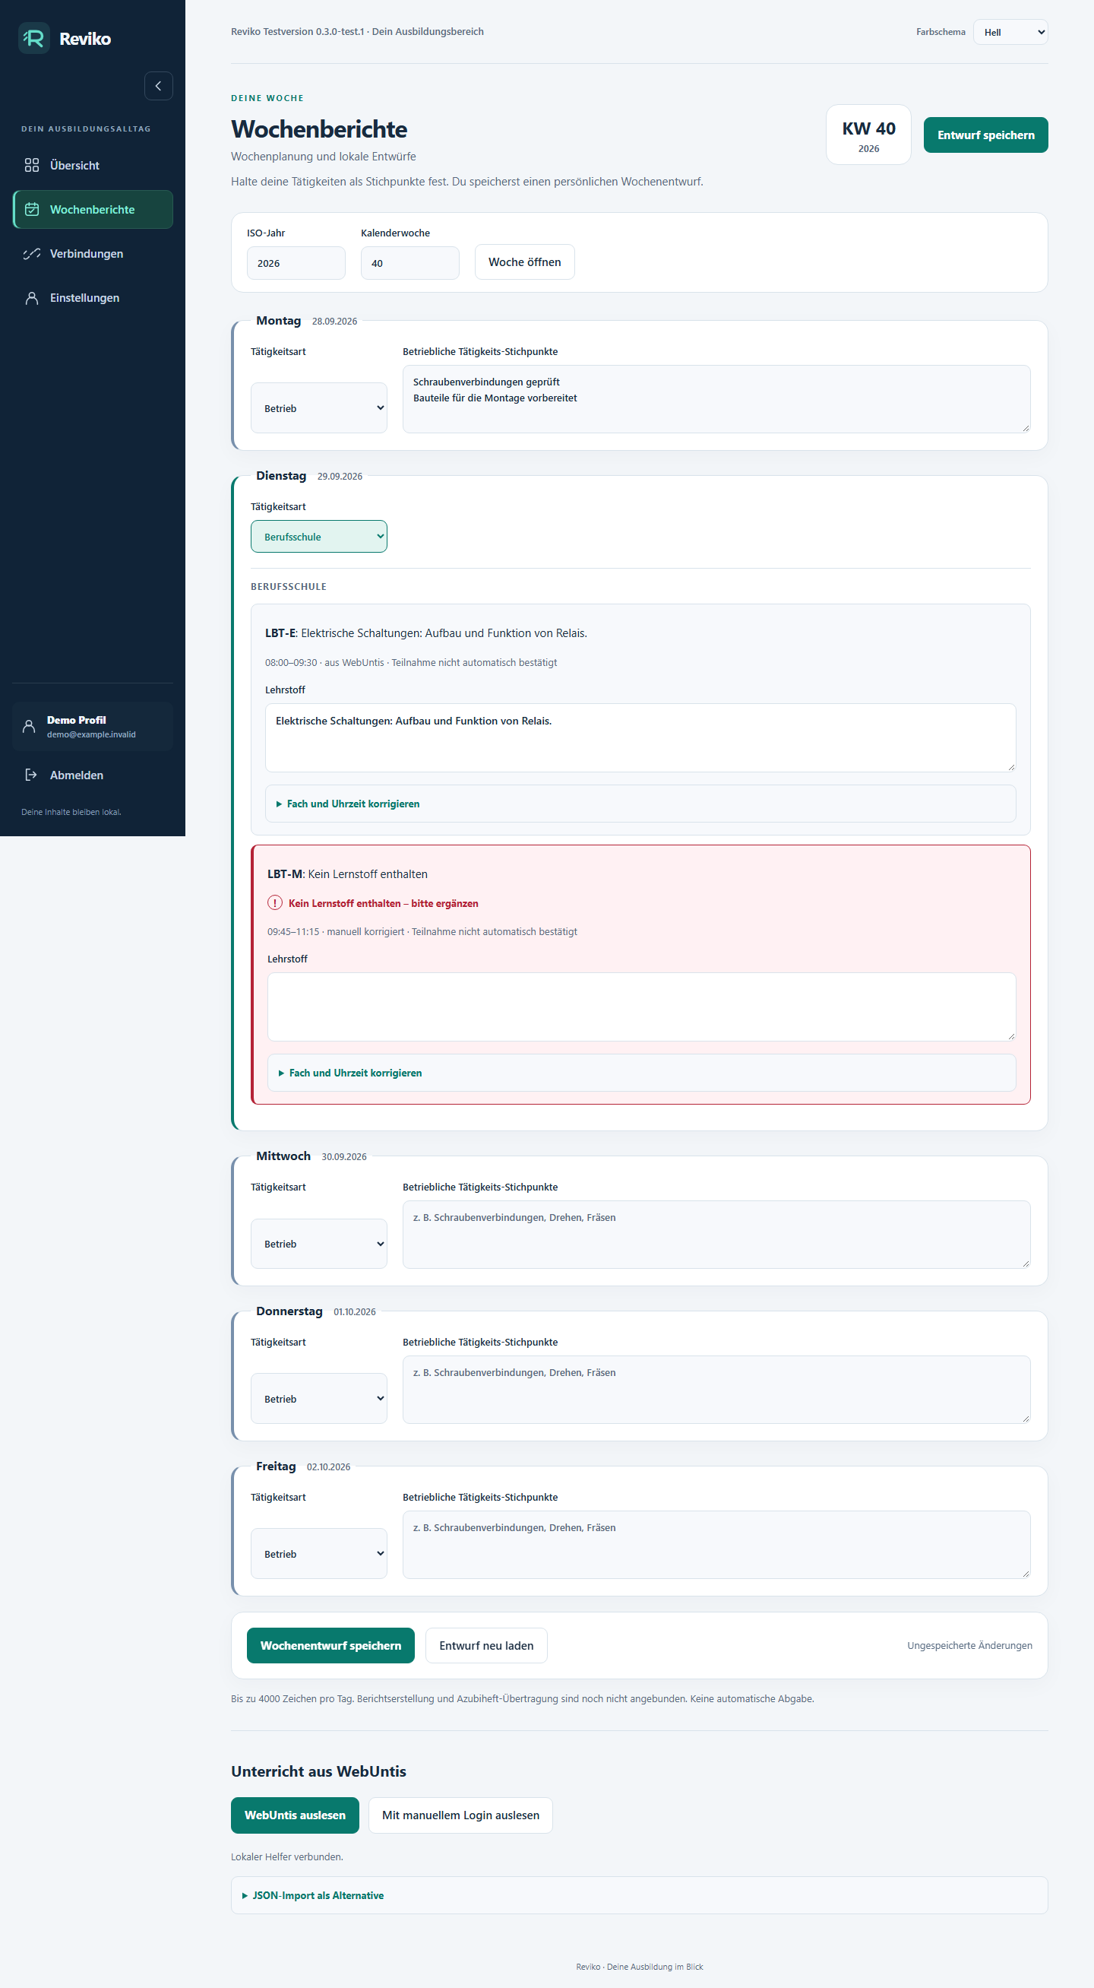Click the WebUntis auslesen button
1094x1988 pixels.
click(295, 1815)
